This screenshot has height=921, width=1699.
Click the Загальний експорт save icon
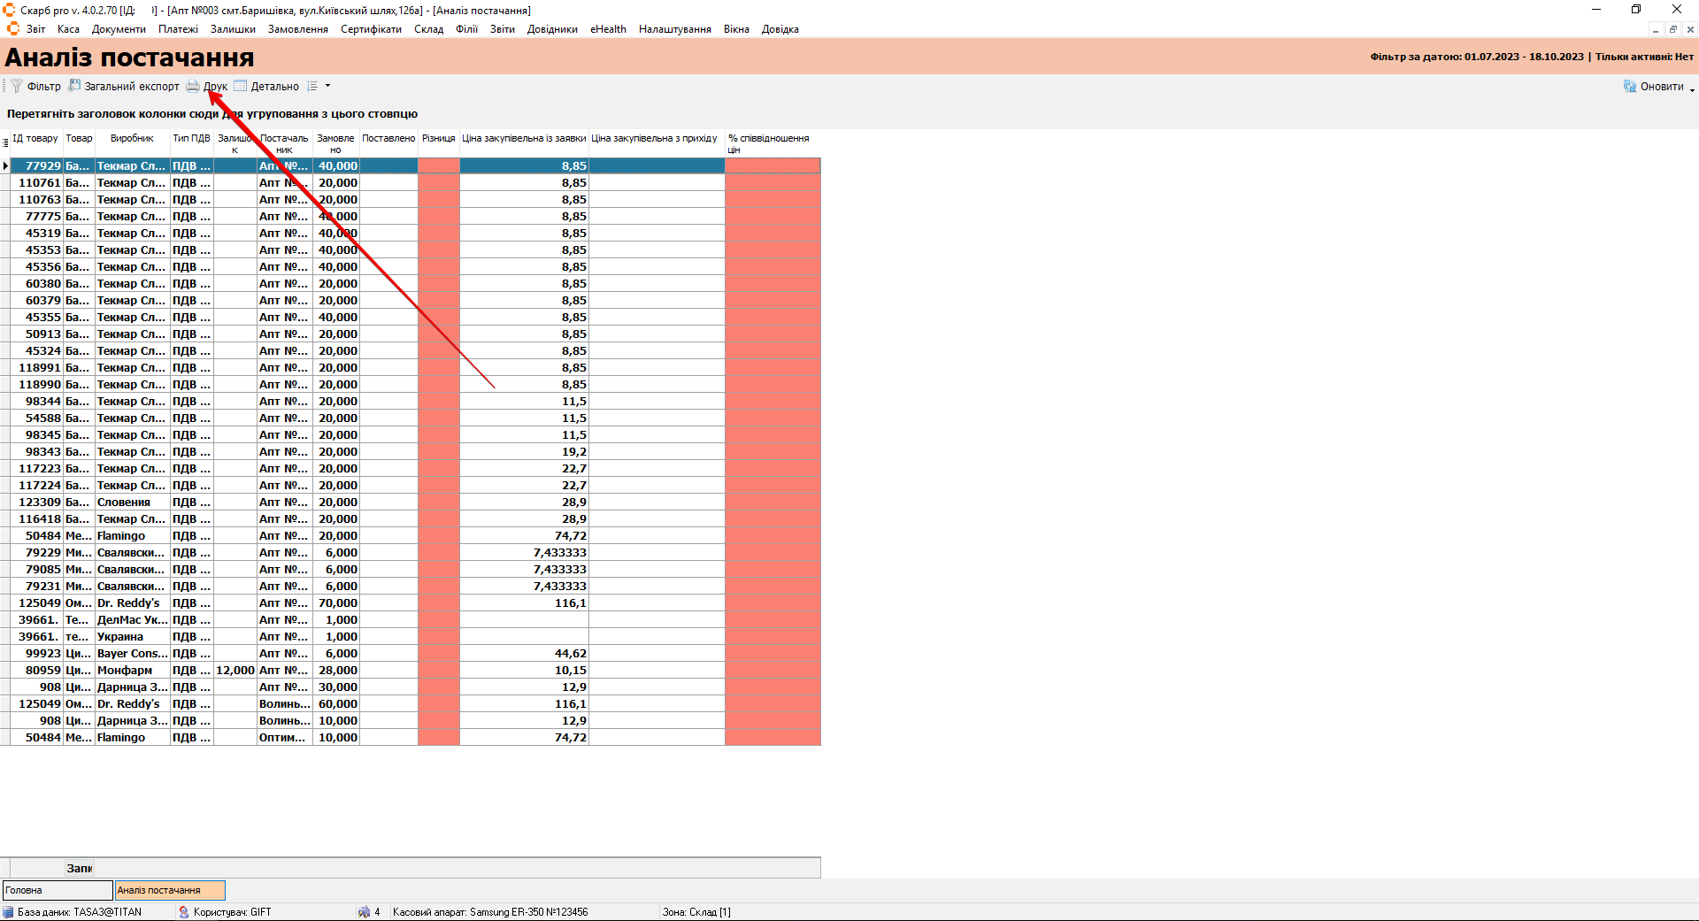click(75, 86)
